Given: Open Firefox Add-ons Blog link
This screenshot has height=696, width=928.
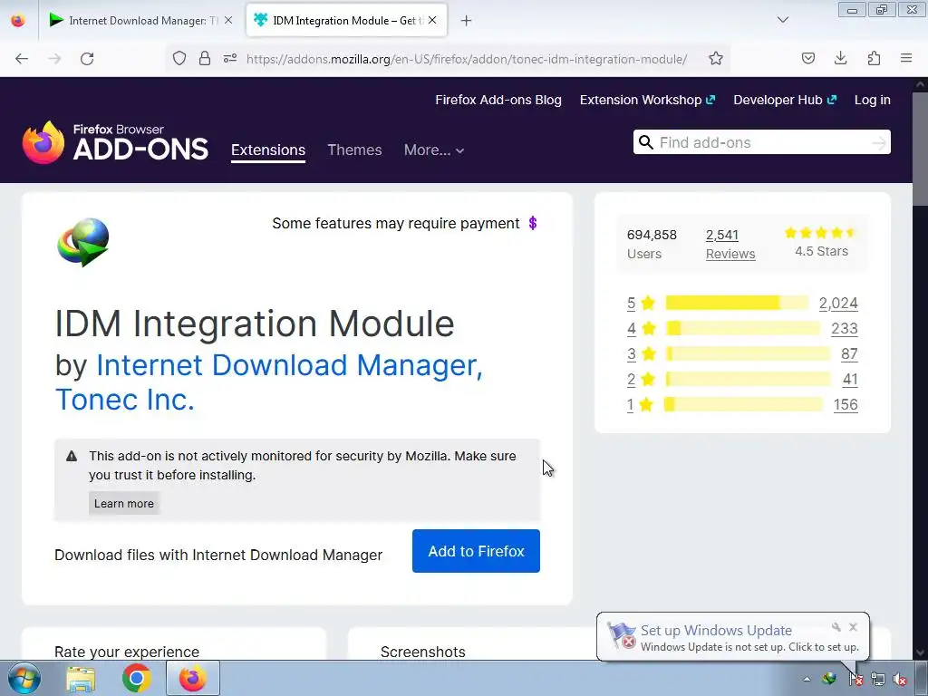Looking at the screenshot, I should pos(498,100).
